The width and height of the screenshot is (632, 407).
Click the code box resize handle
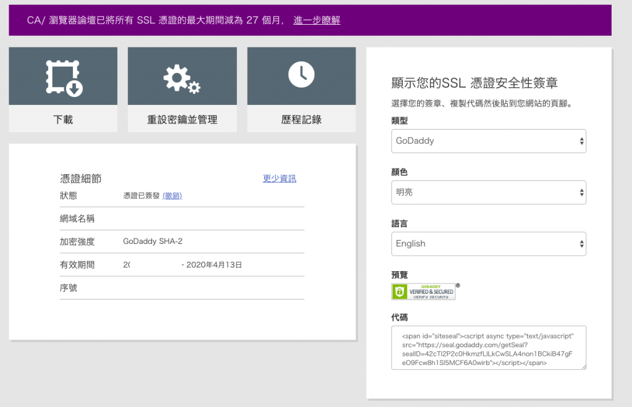coord(583,367)
